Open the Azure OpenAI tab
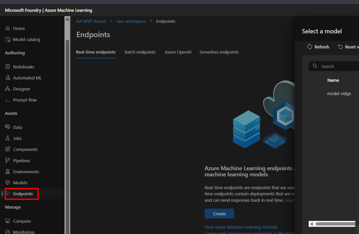The image size is (359, 234). (x=178, y=52)
